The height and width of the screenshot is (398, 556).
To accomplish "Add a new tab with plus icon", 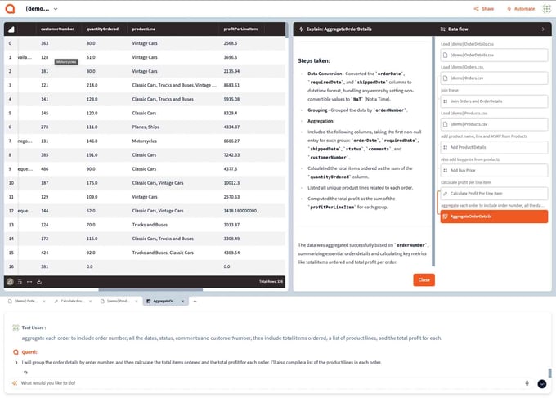I will [195, 301].
